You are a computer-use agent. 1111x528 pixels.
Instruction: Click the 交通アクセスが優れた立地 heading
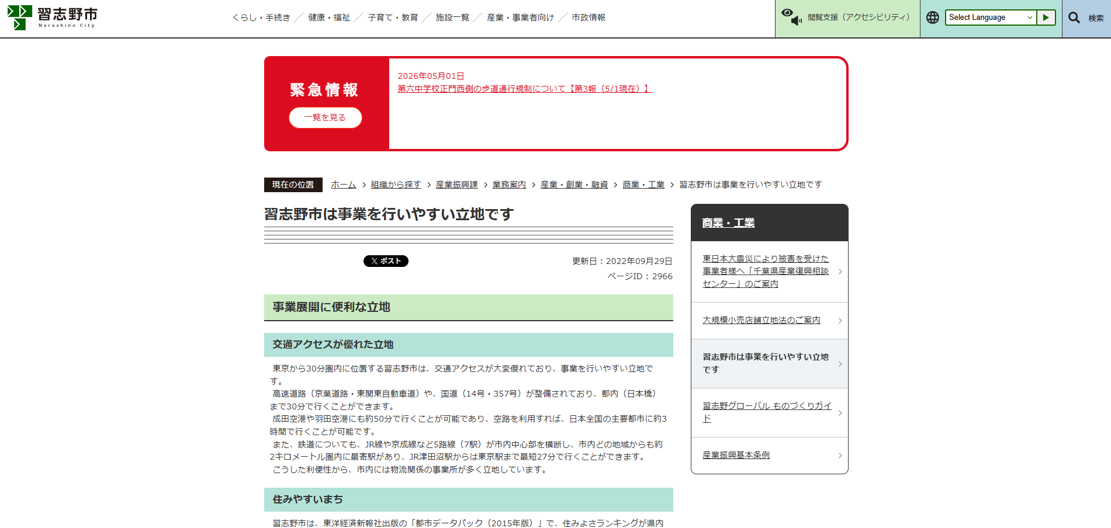tap(333, 345)
